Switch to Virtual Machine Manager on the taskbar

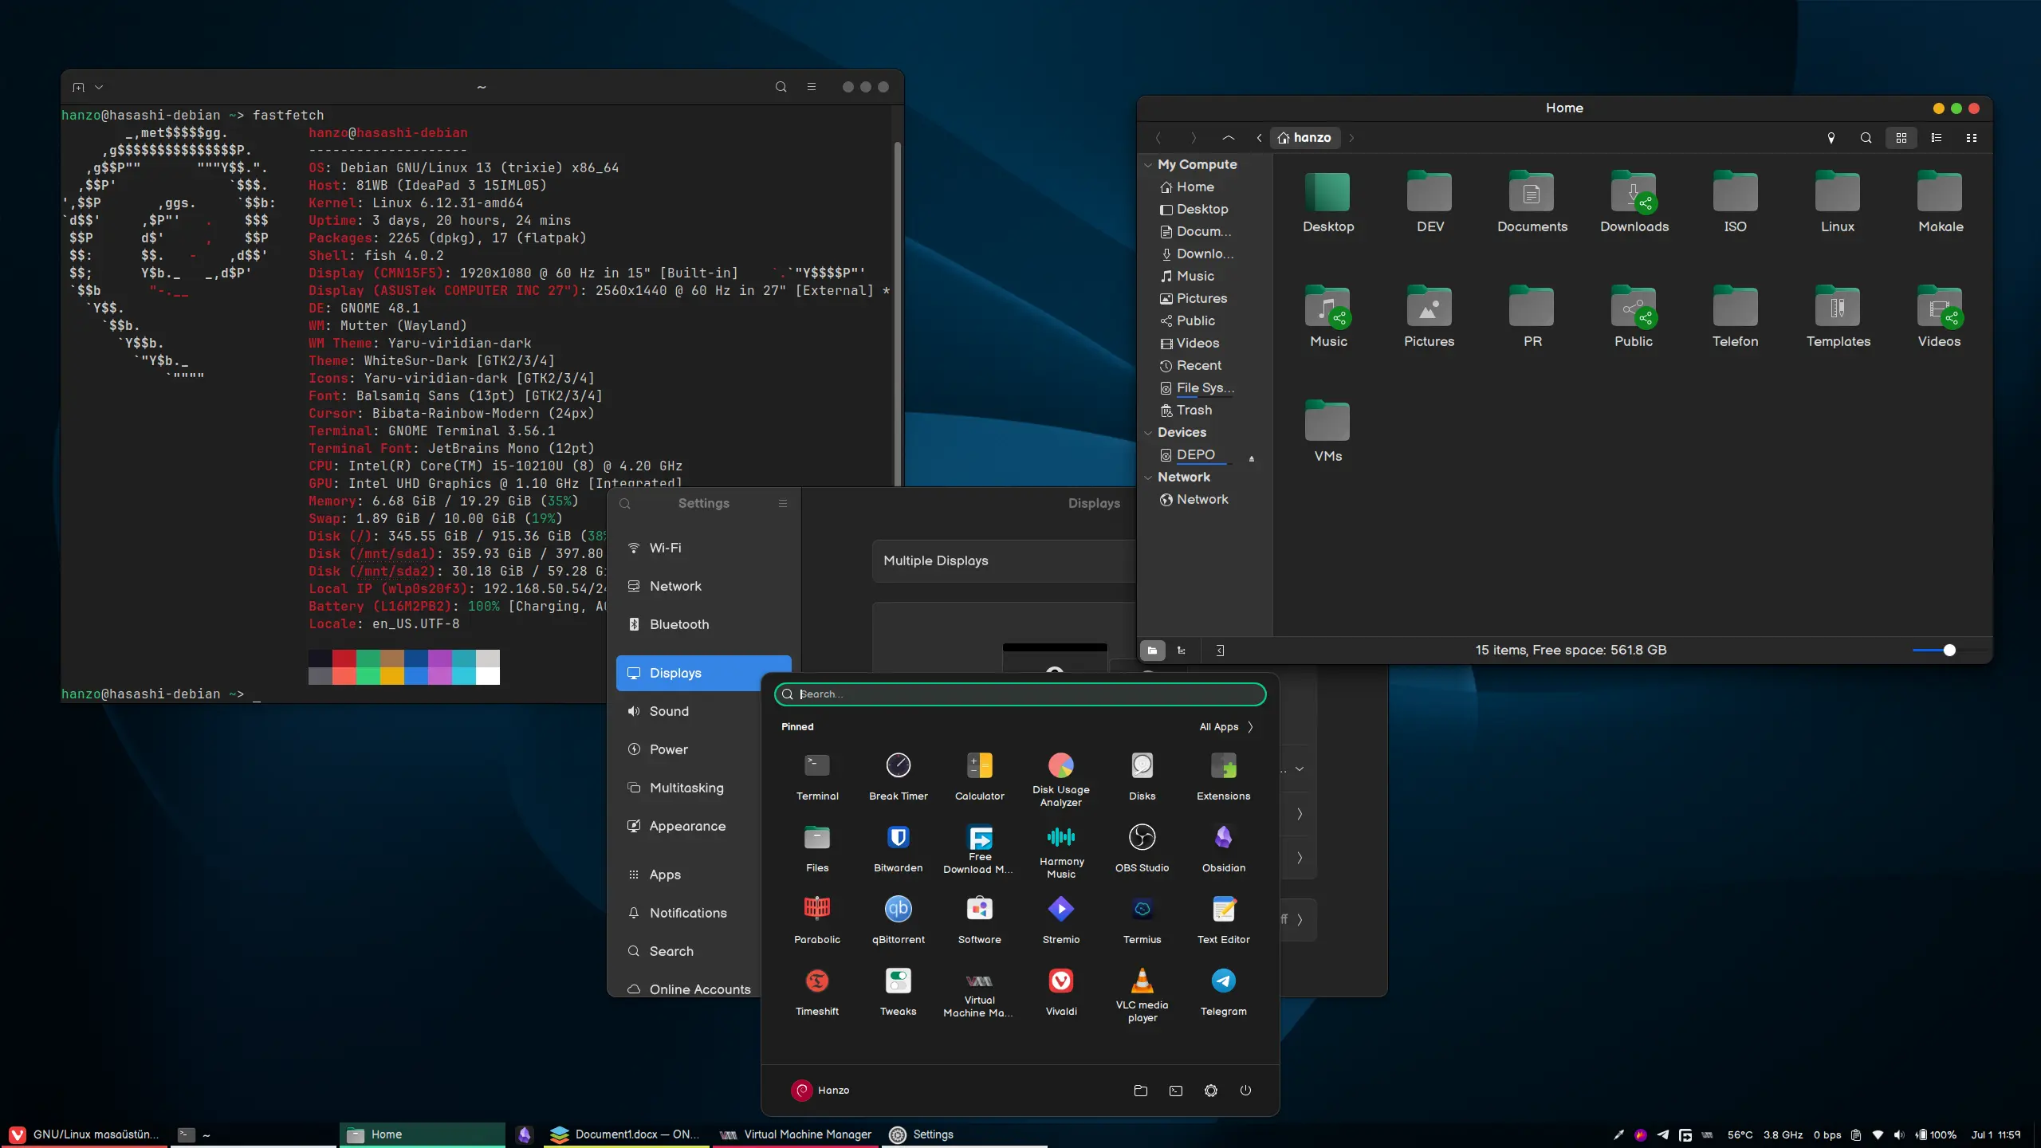click(795, 1134)
